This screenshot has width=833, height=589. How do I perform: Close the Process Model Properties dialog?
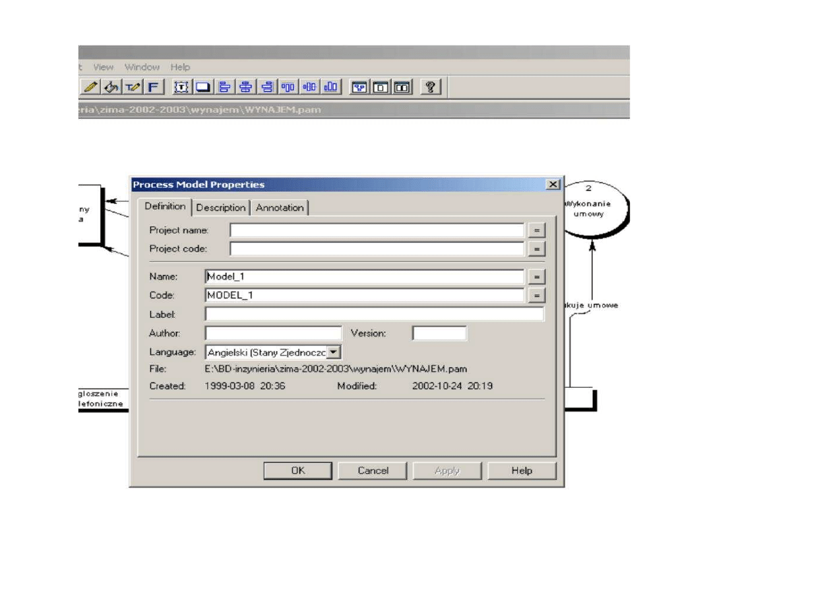[553, 185]
